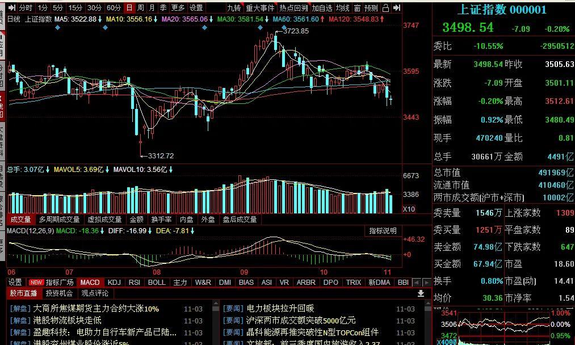Select the DMI indicator tab
Viewport: 575px width, 345px height.
[x=225, y=283]
